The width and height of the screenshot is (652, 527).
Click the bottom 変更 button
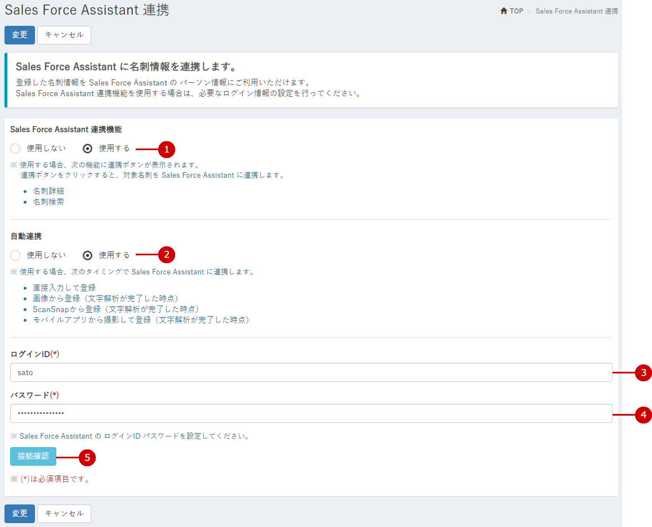(20, 514)
